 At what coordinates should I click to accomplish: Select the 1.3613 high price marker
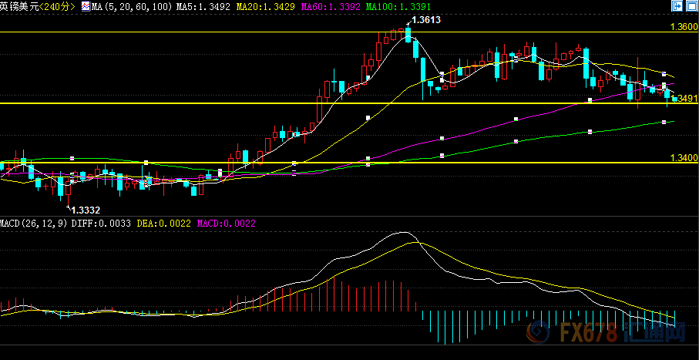(x=426, y=20)
